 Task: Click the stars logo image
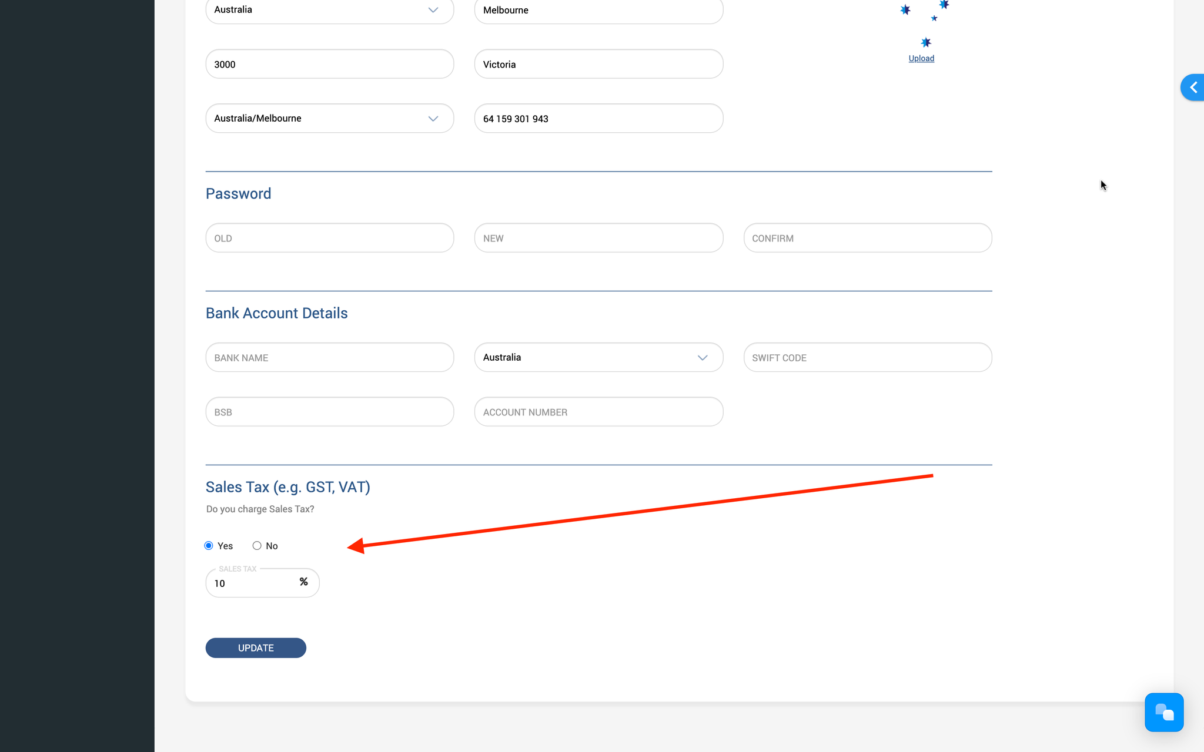pyautogui.click(x=924, y=23)
